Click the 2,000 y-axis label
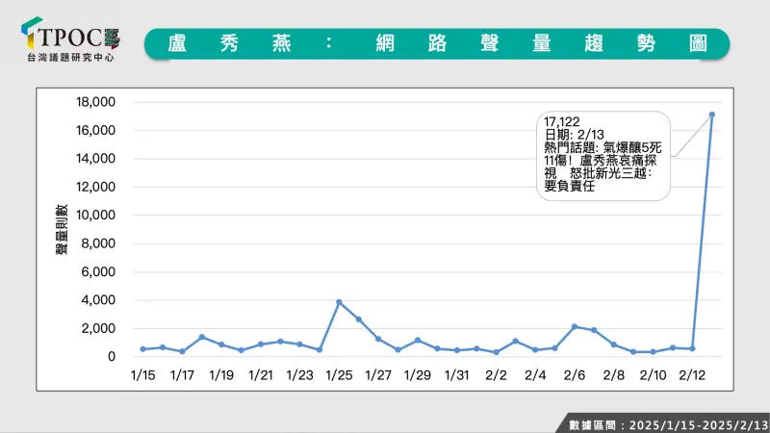Image resolution: width=770 pixels, height=433 pixels. click(98, 328)
